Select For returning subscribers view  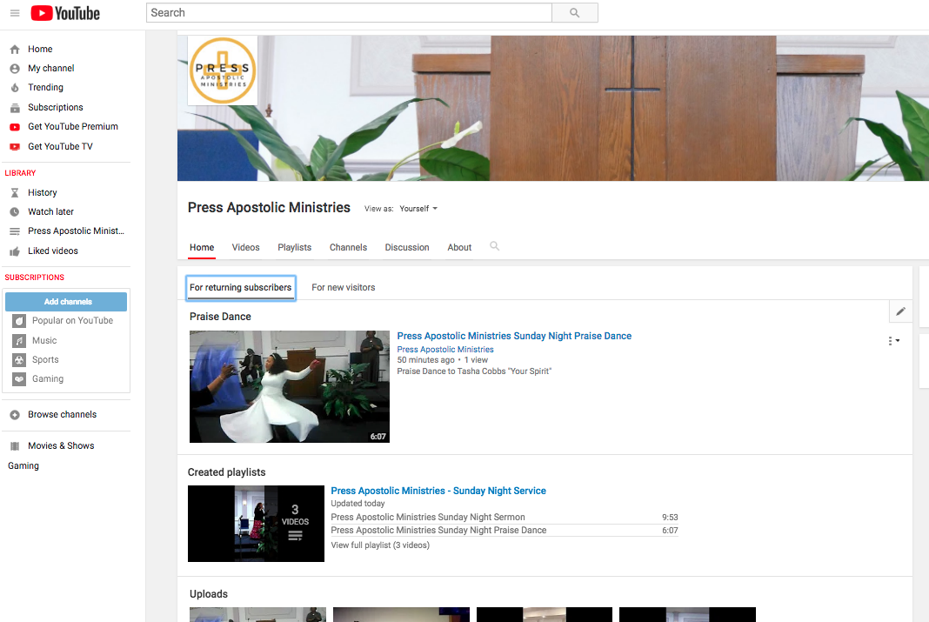(241, 287)
